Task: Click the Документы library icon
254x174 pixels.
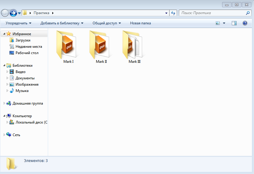Action: pos(12,78)
